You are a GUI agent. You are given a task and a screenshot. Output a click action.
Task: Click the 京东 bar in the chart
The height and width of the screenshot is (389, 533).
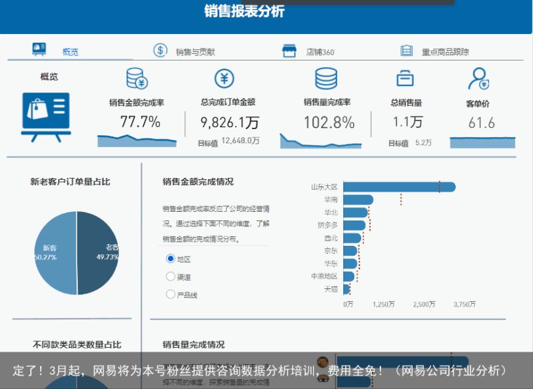tap(350, 250)
